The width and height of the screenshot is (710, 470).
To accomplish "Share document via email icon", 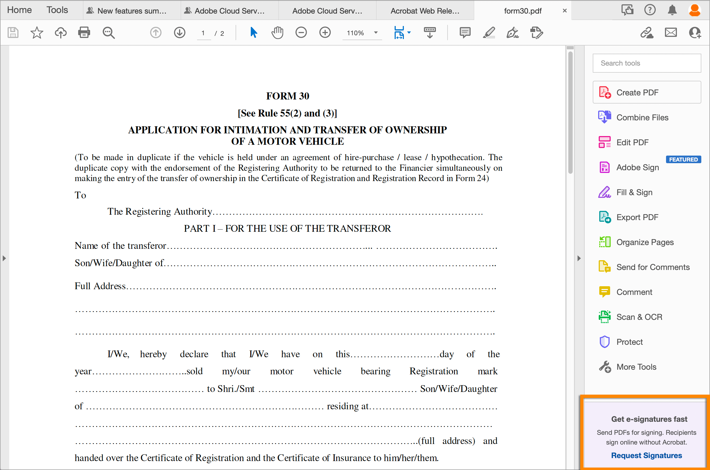I will point(671,33).
